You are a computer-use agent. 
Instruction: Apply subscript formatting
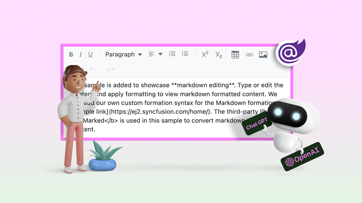pyautogui.click(x=218, y=55)
